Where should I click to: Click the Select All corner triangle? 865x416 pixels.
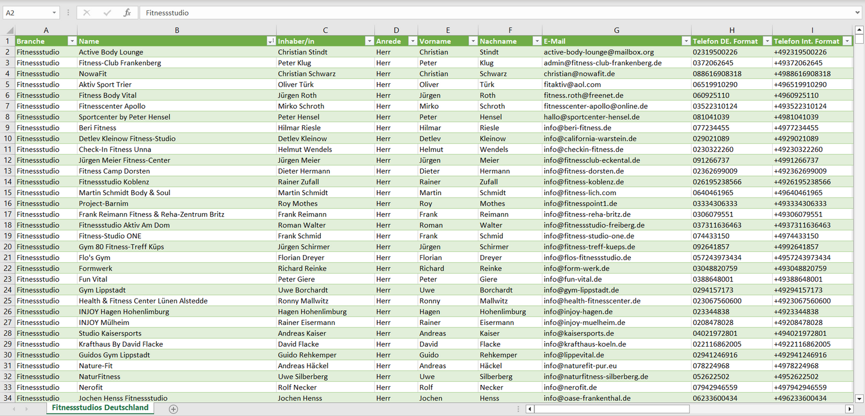point(8,30)
